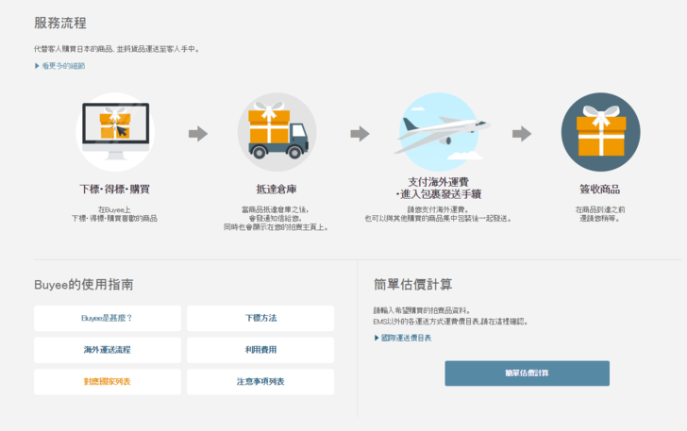Click the computer monitor bidding step icon

coord(115,132)
